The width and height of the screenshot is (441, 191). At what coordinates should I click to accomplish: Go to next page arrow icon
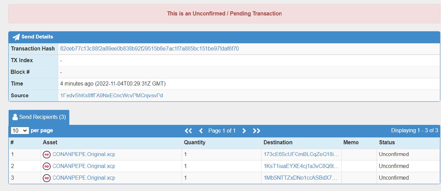pyautogui.click(x=244, y=131)
